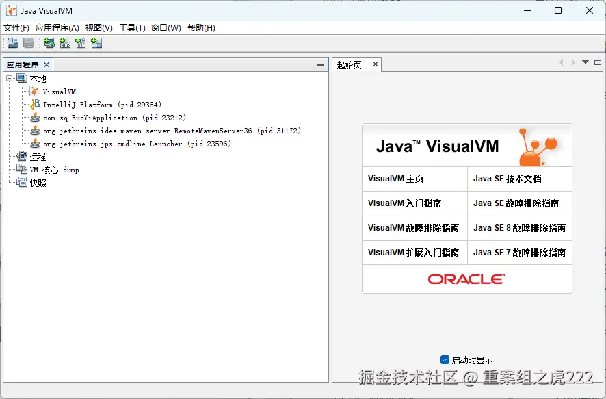
Task: Minimize the 应用程序 panel with the minus icon
Action: coord(321,64)
